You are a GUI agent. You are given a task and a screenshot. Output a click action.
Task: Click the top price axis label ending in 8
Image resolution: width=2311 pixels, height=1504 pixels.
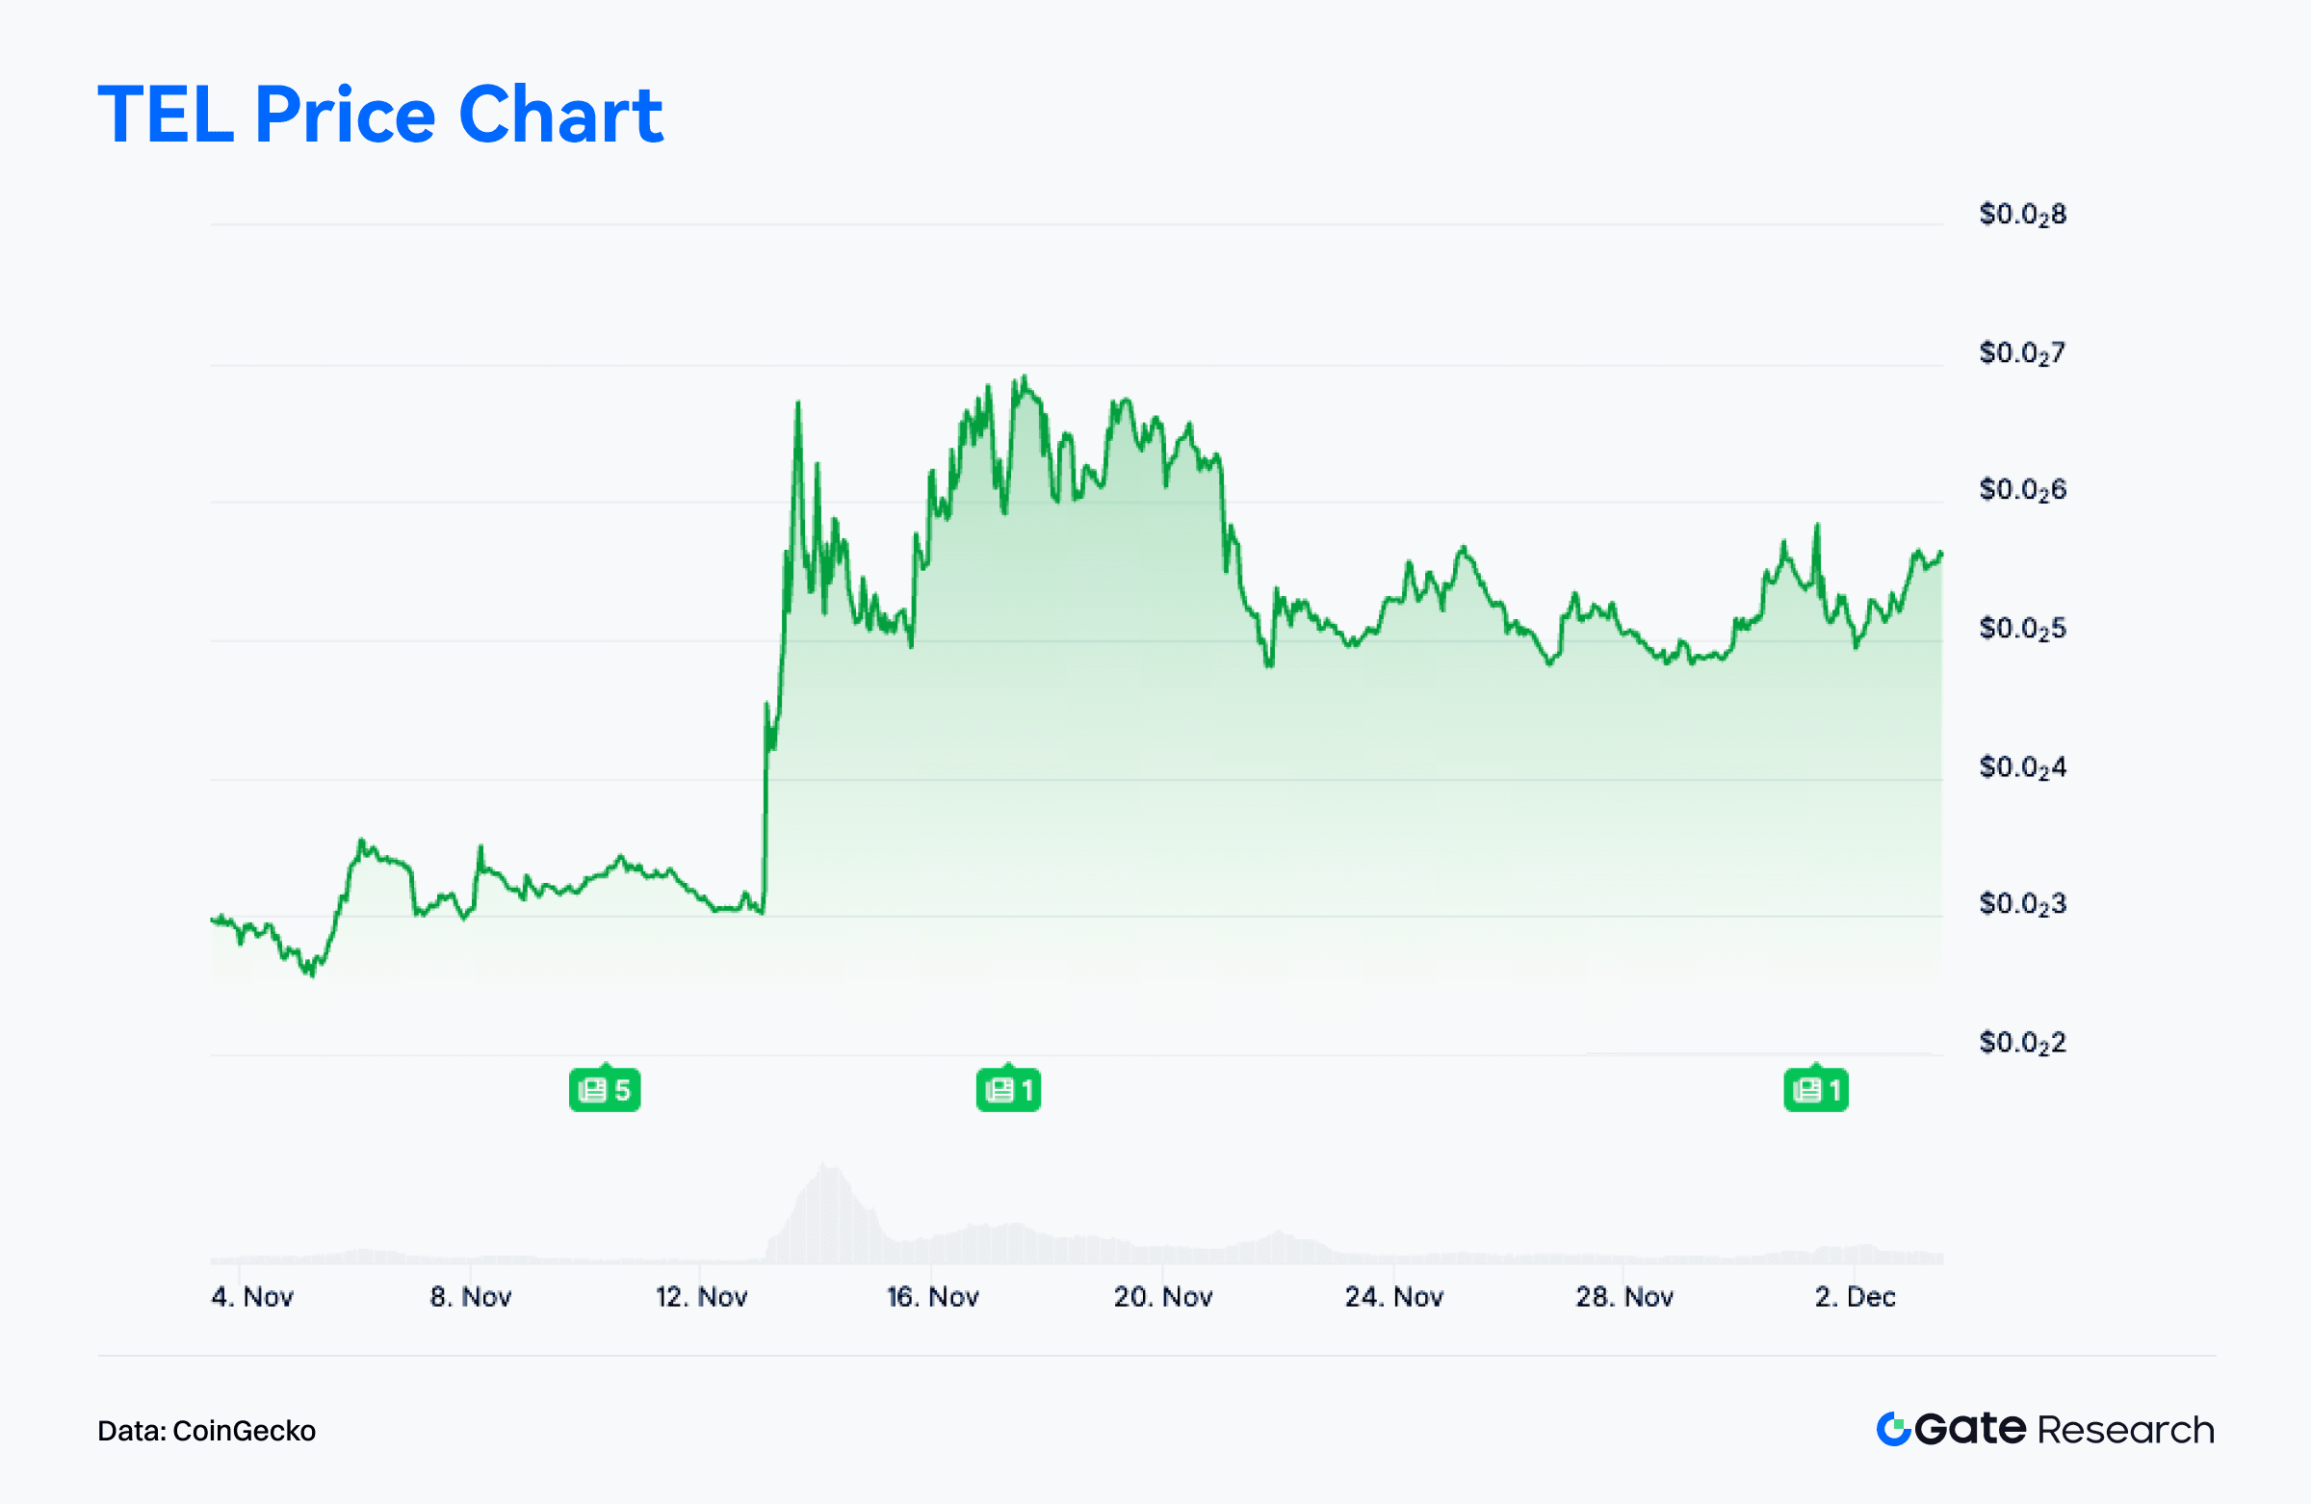(2021, 215)
